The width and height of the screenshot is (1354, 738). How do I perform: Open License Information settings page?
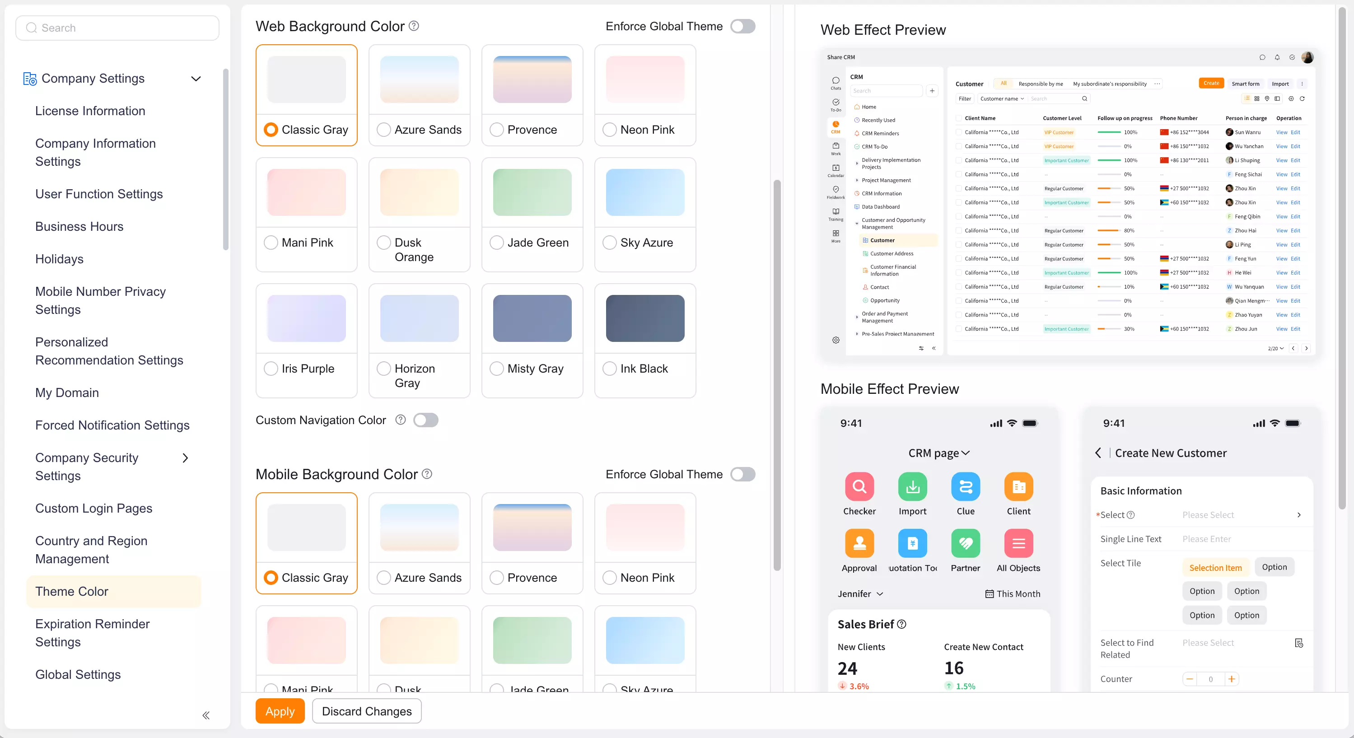click(90, 111)
